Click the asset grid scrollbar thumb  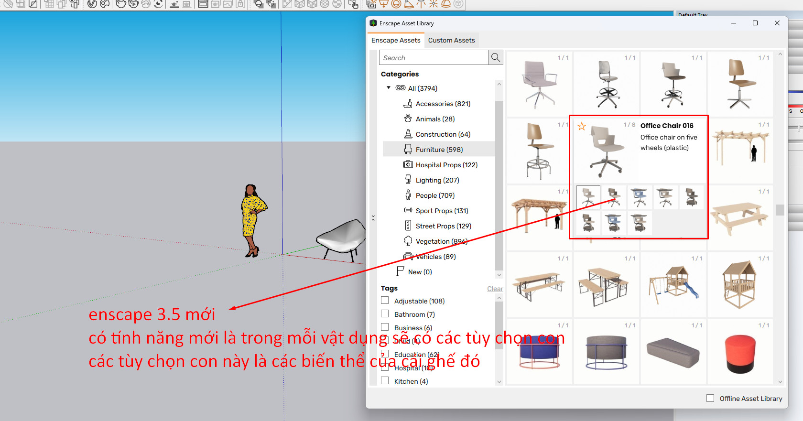click(780, 210)
